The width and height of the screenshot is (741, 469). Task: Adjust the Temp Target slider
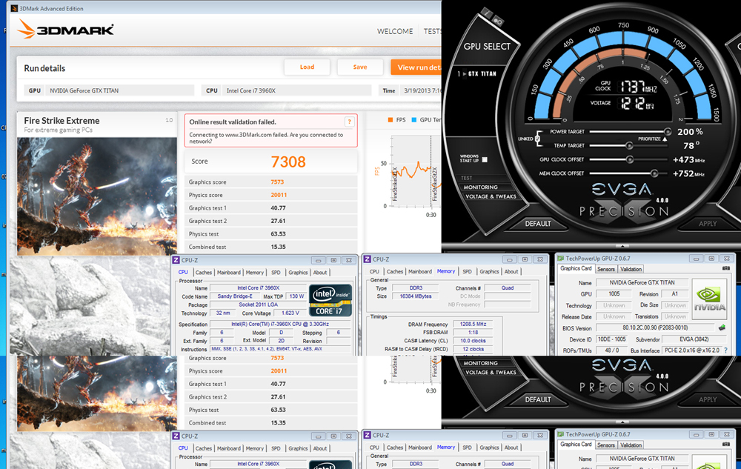(631, 145)
